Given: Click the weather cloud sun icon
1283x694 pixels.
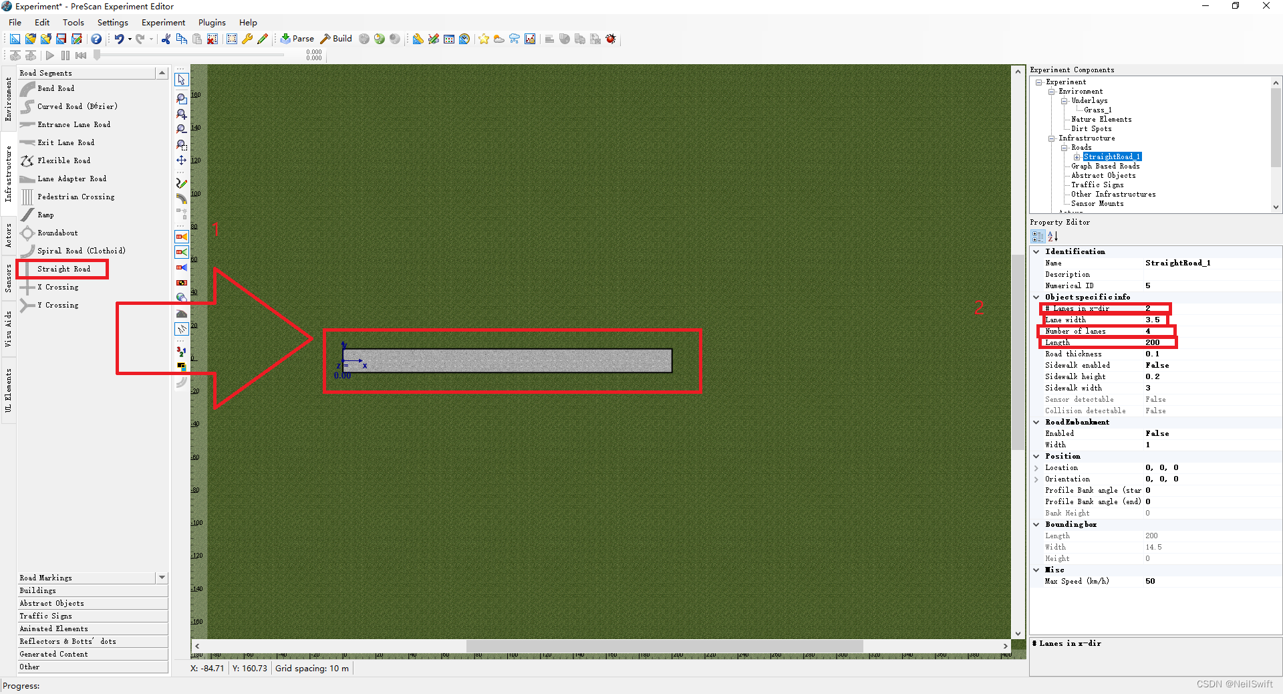Looking at the screenshot, I should click(x=499, y=39).
